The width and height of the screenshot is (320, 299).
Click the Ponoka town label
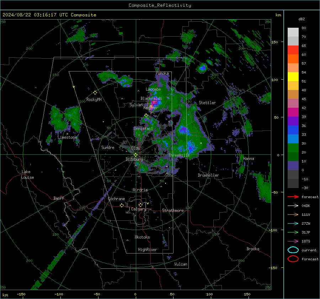(x=162, y=73)
